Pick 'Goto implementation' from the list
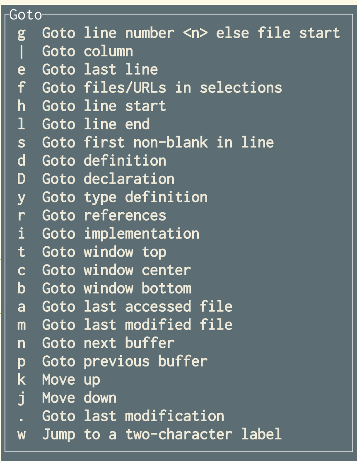This screenshot has height=461, width=357. pos(121,233)
